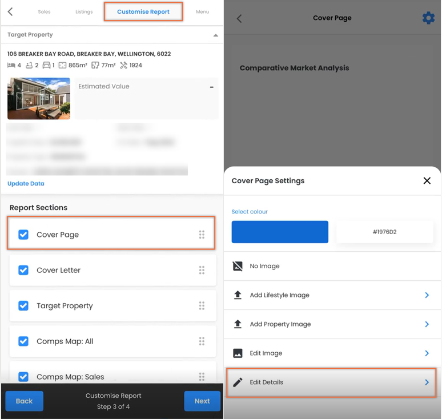The width and height of the screenshot is (442, 419).
Task: Click the land area icon 865m²
Action: click(x=62, y=66)
